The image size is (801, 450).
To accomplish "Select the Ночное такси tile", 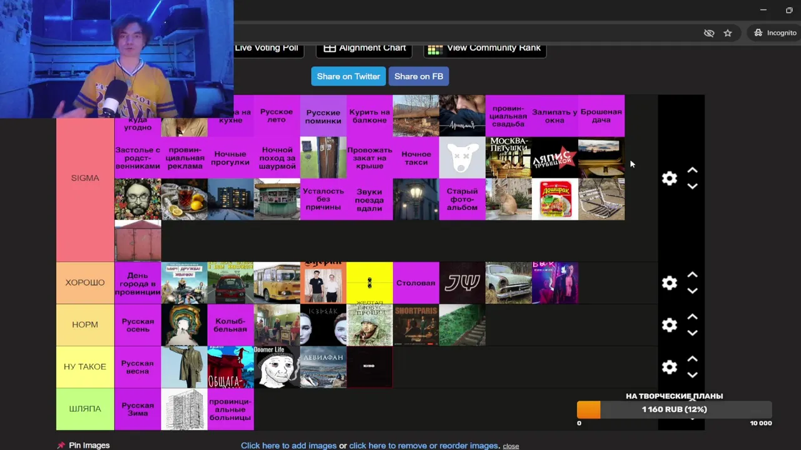I will pos(416,157).
